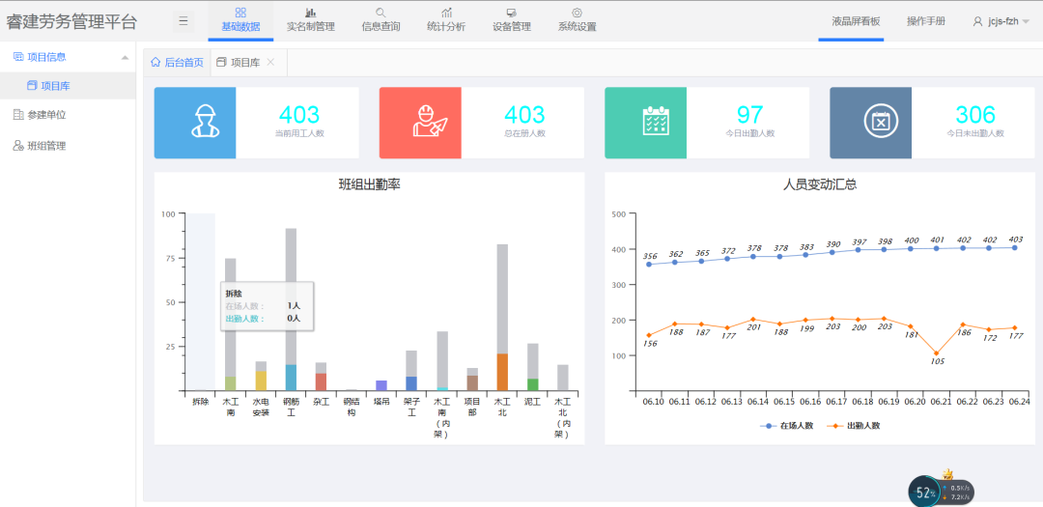
Task: Click the hamburger menu collapse icon
Action: (x=184, y=21)
